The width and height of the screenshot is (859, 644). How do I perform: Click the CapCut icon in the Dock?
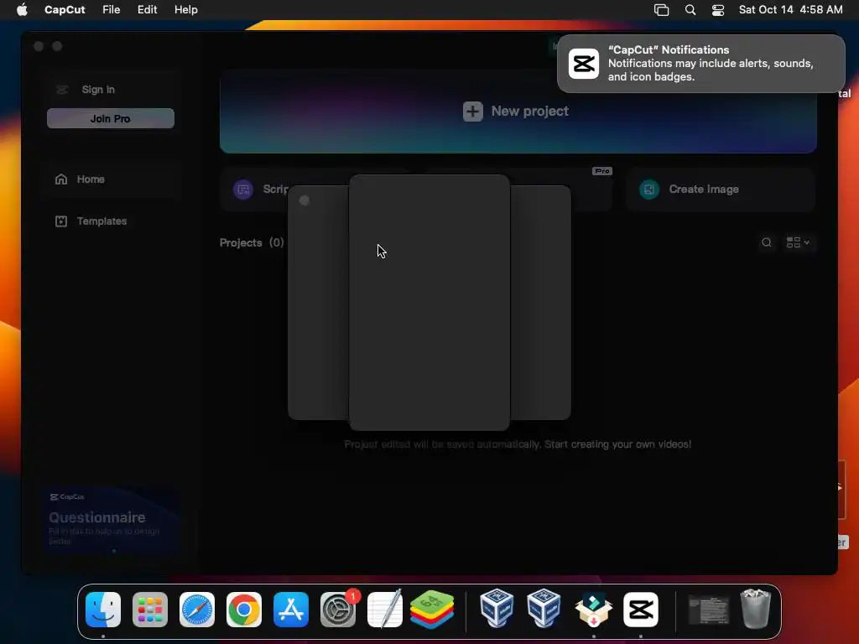(640, 610)
